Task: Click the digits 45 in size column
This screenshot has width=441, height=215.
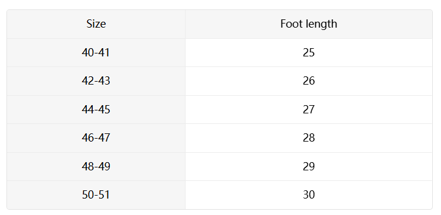Action: [x=104, y=109]
